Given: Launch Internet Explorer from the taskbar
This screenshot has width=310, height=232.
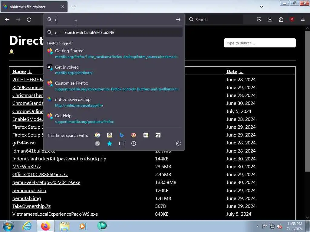Looking at the screenshot, I should (27, 226).
